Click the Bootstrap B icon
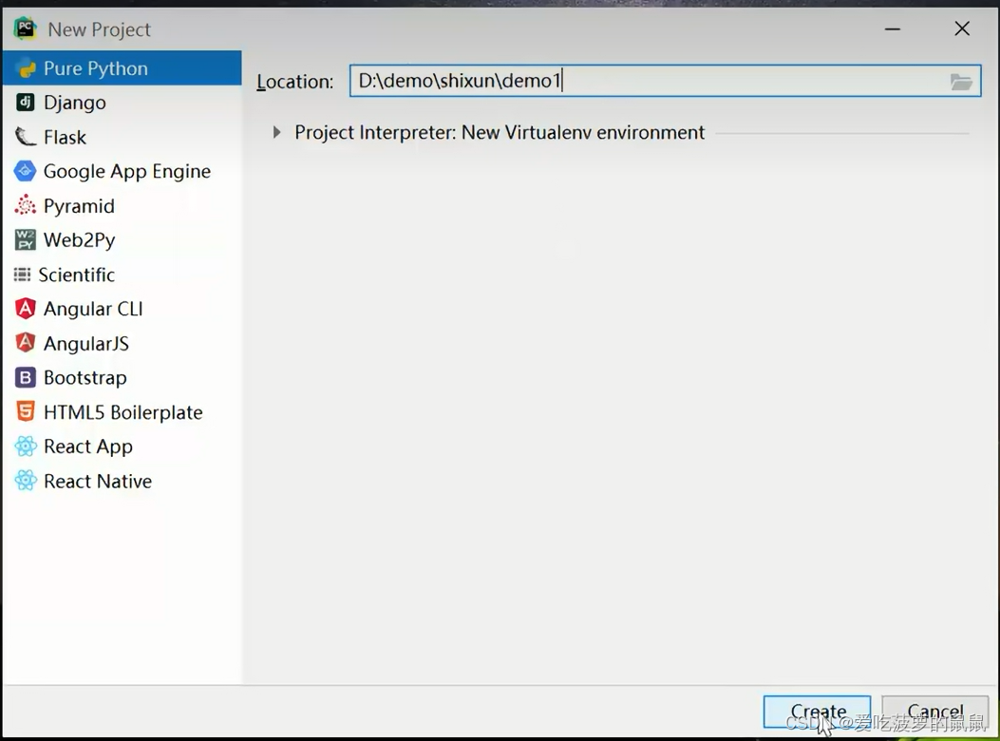The height and width of the screenshot is (741, 1000). click(x=25, y=378)
